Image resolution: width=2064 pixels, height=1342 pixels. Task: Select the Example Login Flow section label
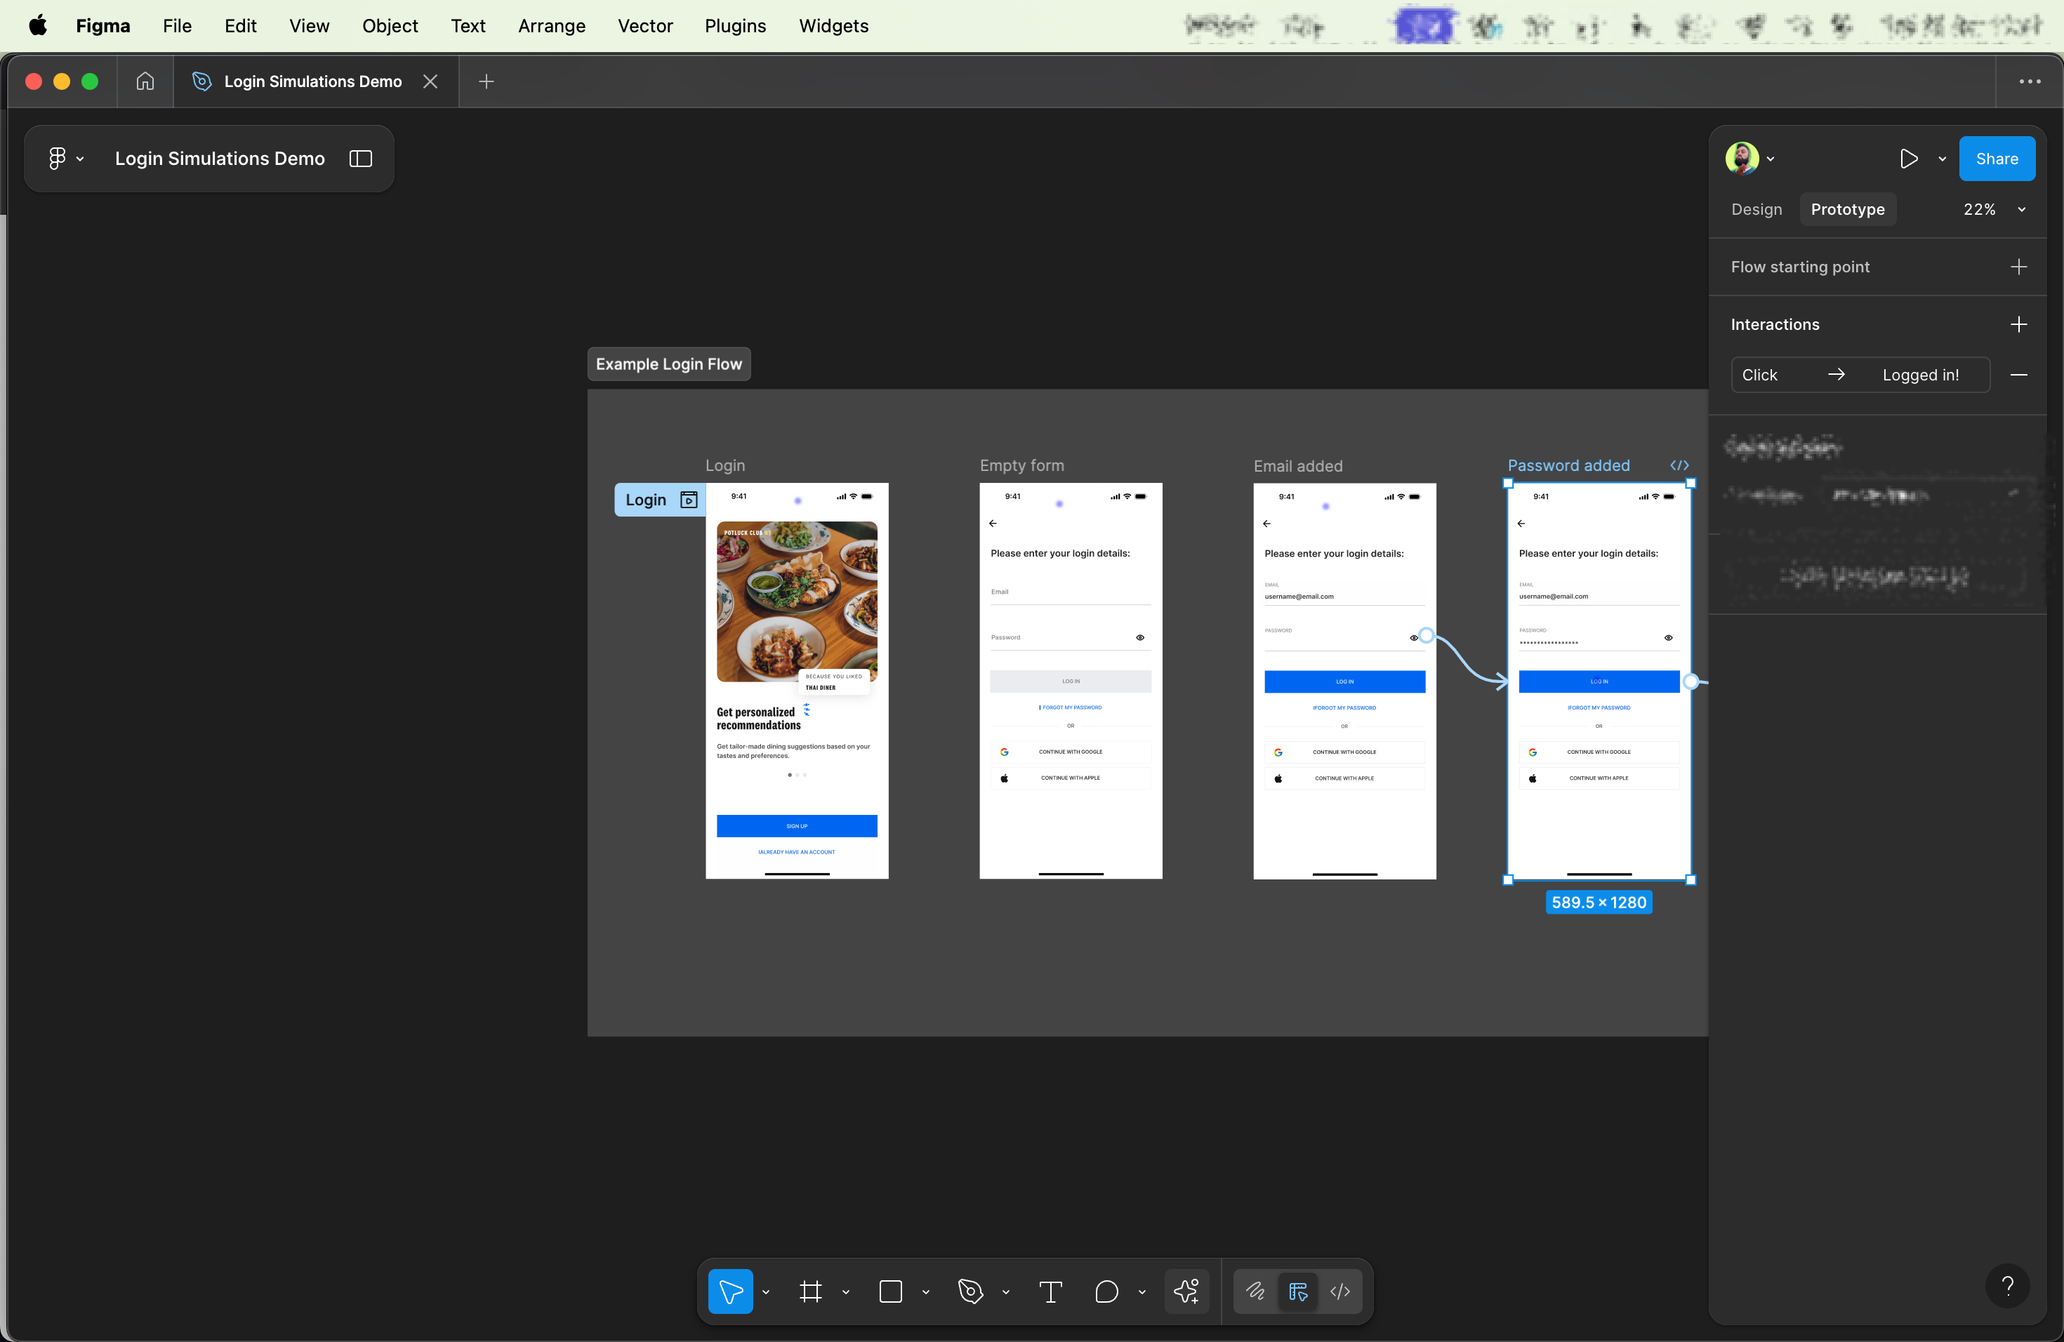pyautogui.click(x=668, y=364)
